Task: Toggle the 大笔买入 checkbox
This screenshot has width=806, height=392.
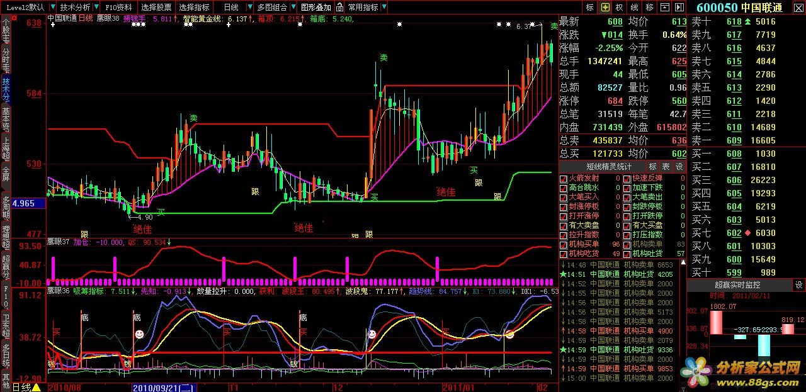Action: (564, 197)
